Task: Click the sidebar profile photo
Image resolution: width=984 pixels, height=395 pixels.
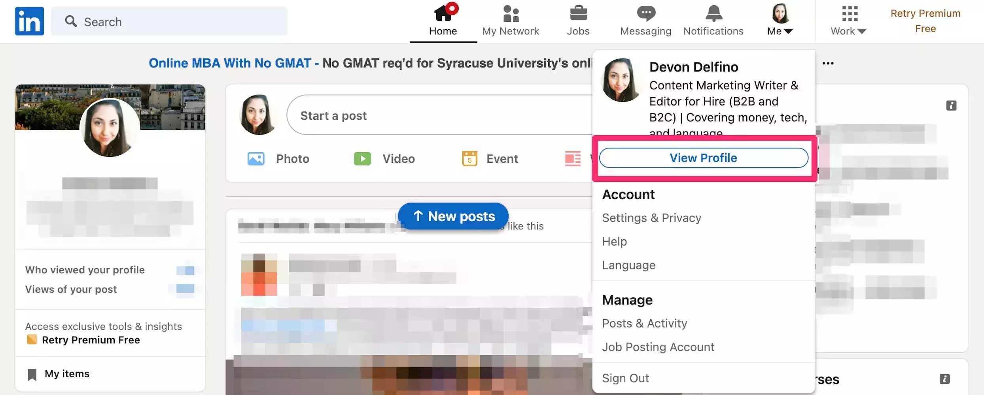Action: (110, 127)
